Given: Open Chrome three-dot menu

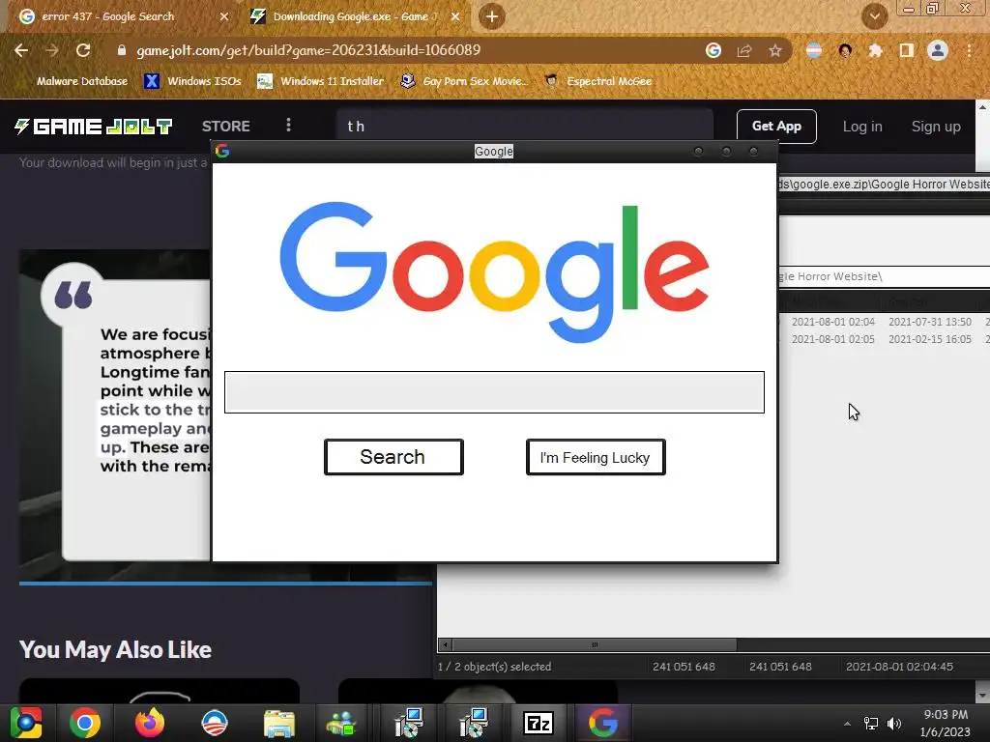Looking at the screenshot, I should 969,50.
